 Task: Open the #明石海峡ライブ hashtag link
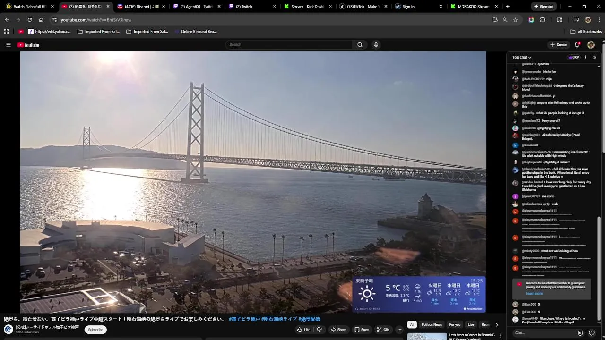coord(279,319)
